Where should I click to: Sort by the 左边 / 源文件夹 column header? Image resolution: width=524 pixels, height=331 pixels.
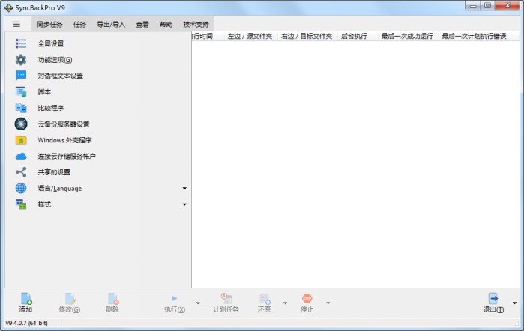coord(250,36)
